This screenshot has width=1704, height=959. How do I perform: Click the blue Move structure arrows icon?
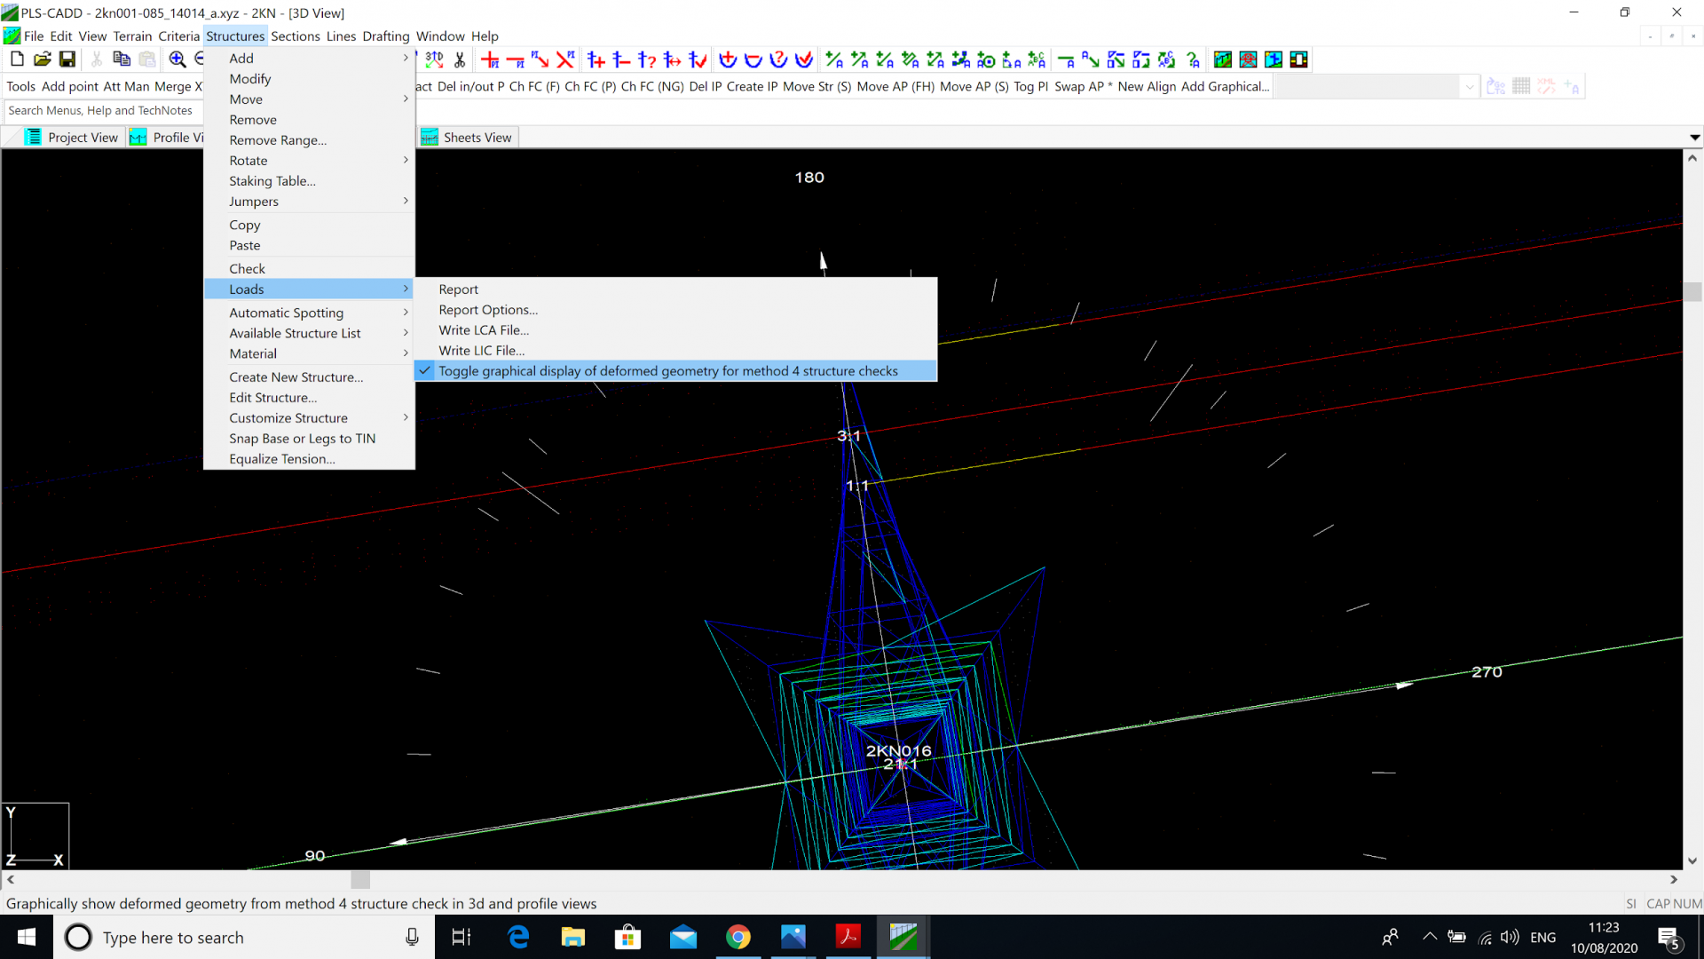pos(673,59)
